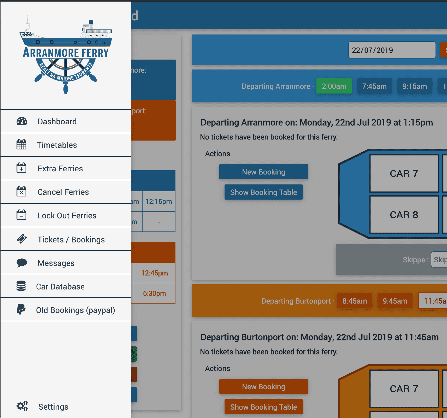Select the 2:00am Arranmore departure
The image size is (447, 418).
pos(334,86)
